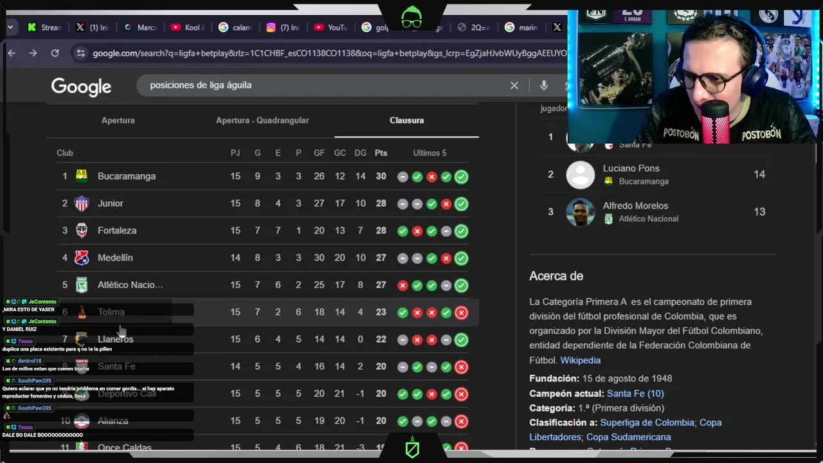Viewport: 823px width, 463px height.
Task: Click the Google logo
Action: point(81,86)
